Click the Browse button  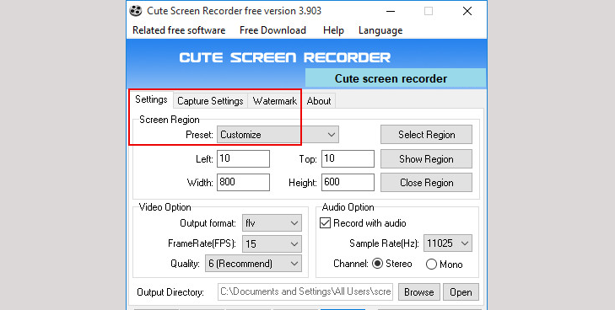tap(419, 292)
